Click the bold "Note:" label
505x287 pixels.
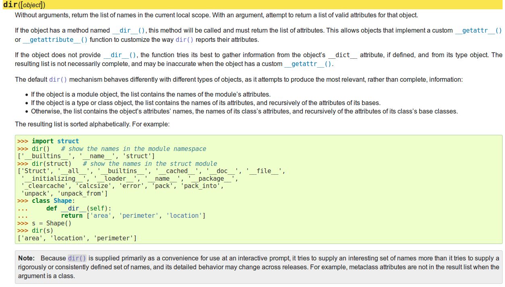click(27, 258)
